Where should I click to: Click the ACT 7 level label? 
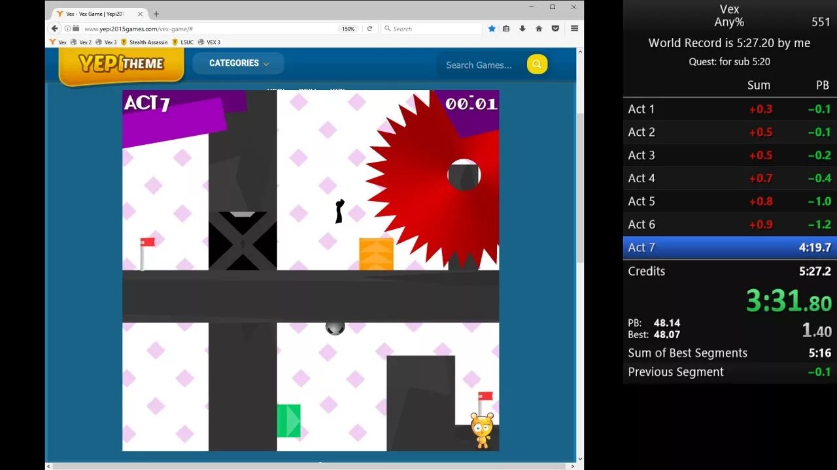click(147, 103)
